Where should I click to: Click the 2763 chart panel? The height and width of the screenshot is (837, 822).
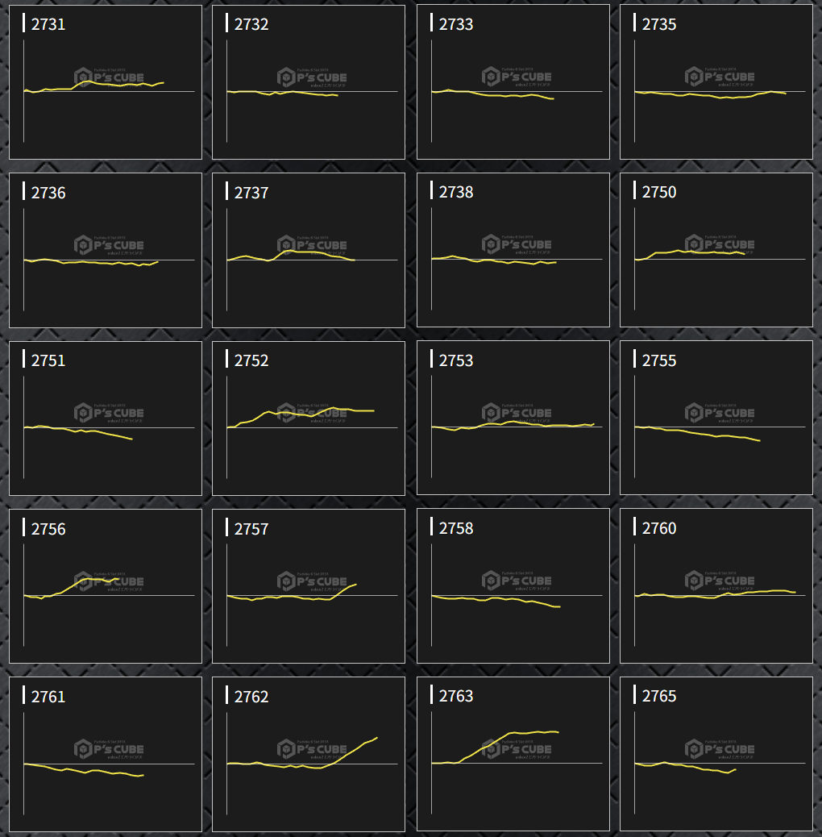[x=513, y=754]
